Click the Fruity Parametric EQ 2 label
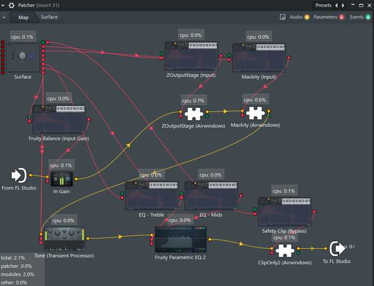Image resolution: width=374 pixels, height=286 pixels. tap(180, 257)
